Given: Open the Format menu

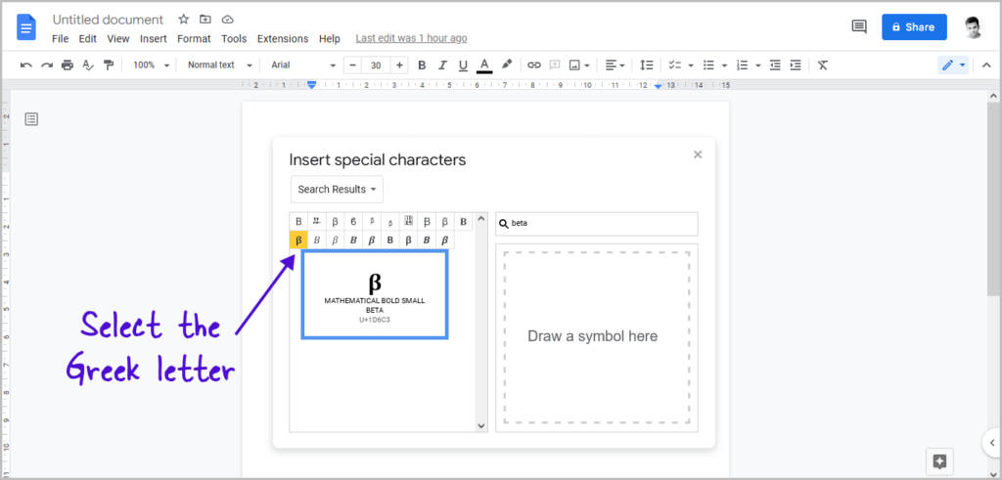Looking at the screenshot, I should [x=194, y=38].
